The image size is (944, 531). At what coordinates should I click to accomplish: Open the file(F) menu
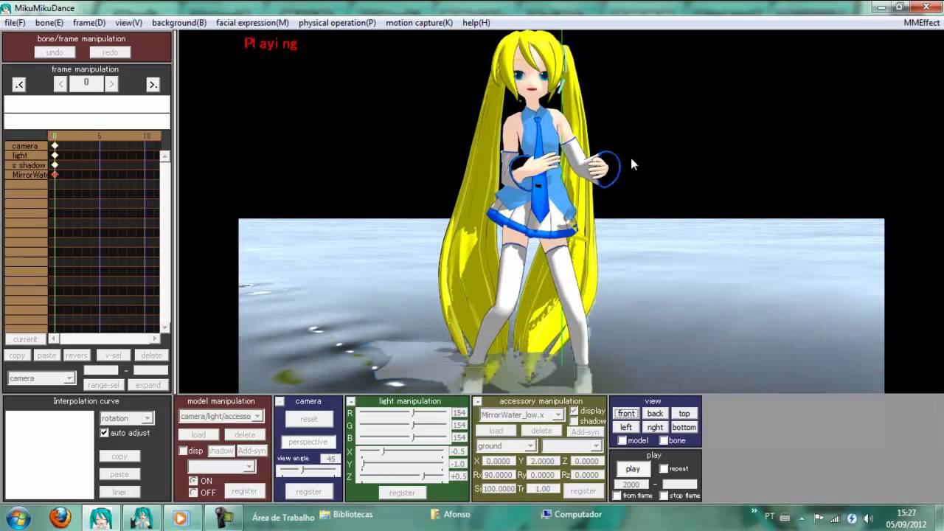(x=15, y=23)
